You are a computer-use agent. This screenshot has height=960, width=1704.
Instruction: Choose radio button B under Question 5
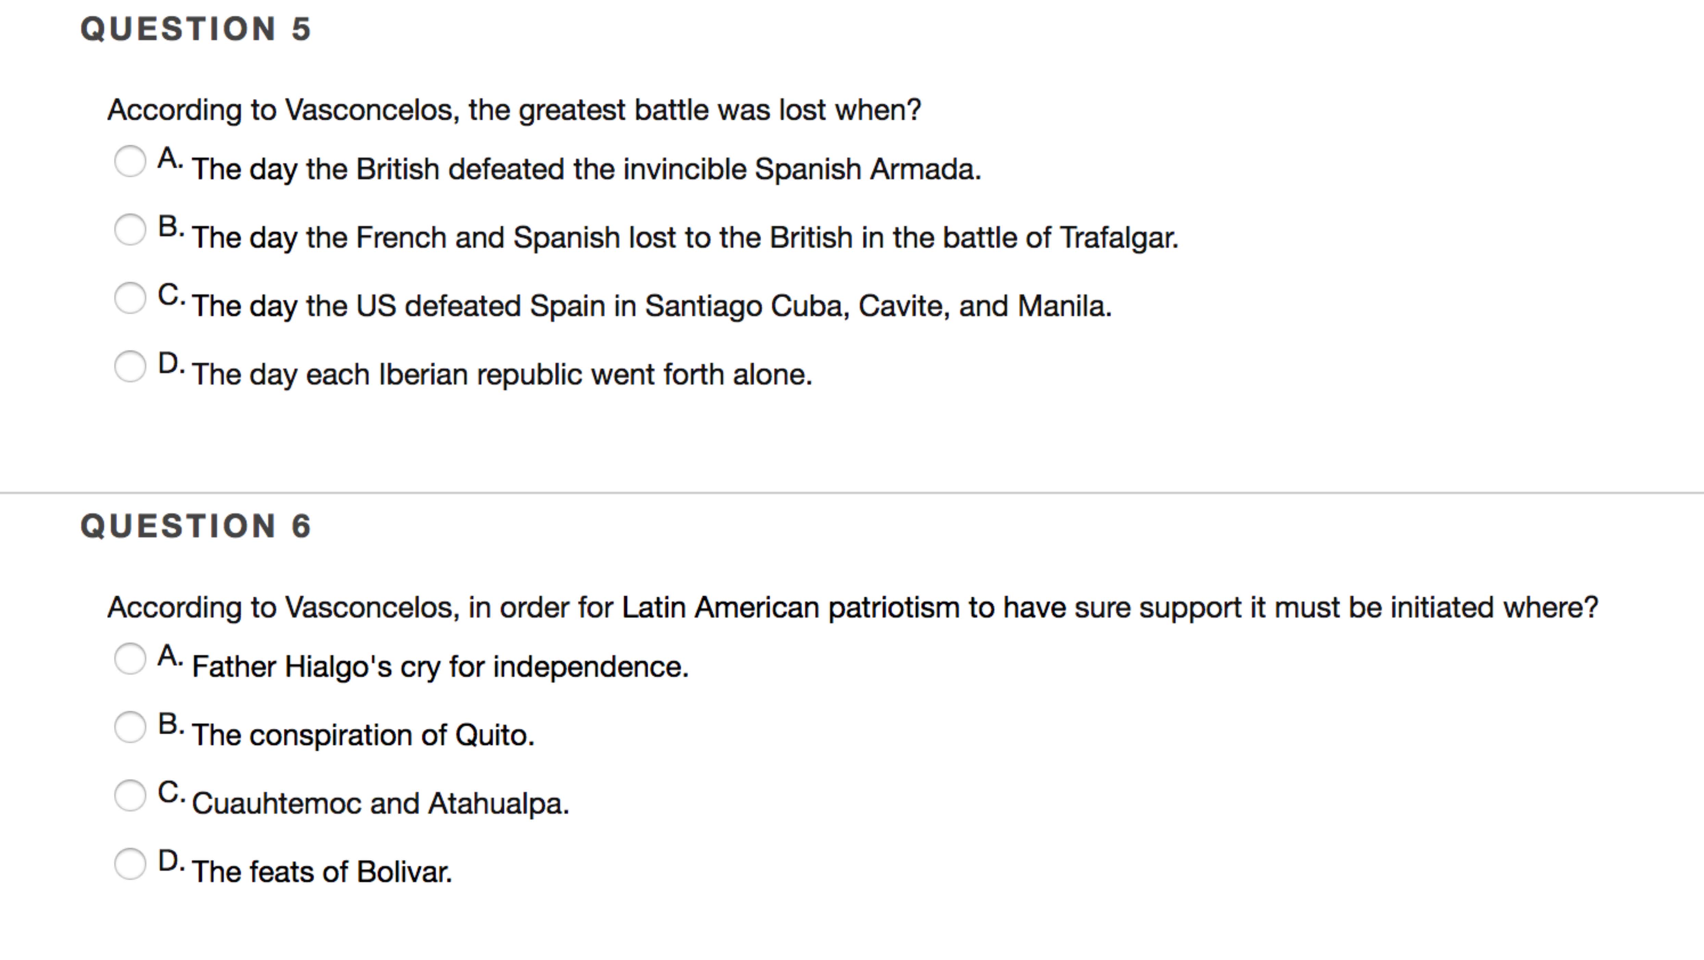[x=130, y=229]
